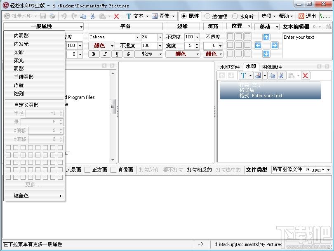Toggle strikethrough font style
The width and height of the screenshot is (334, 251).
click(128, 54)
